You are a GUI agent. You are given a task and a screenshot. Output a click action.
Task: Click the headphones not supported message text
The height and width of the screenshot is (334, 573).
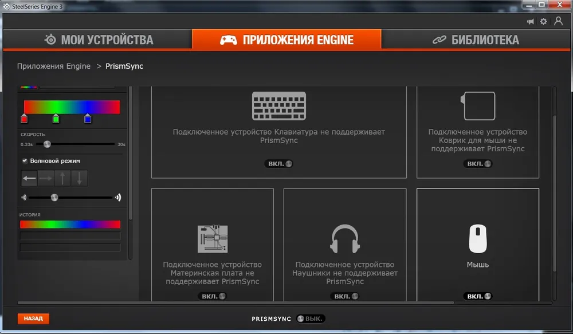tap(345, 273)
